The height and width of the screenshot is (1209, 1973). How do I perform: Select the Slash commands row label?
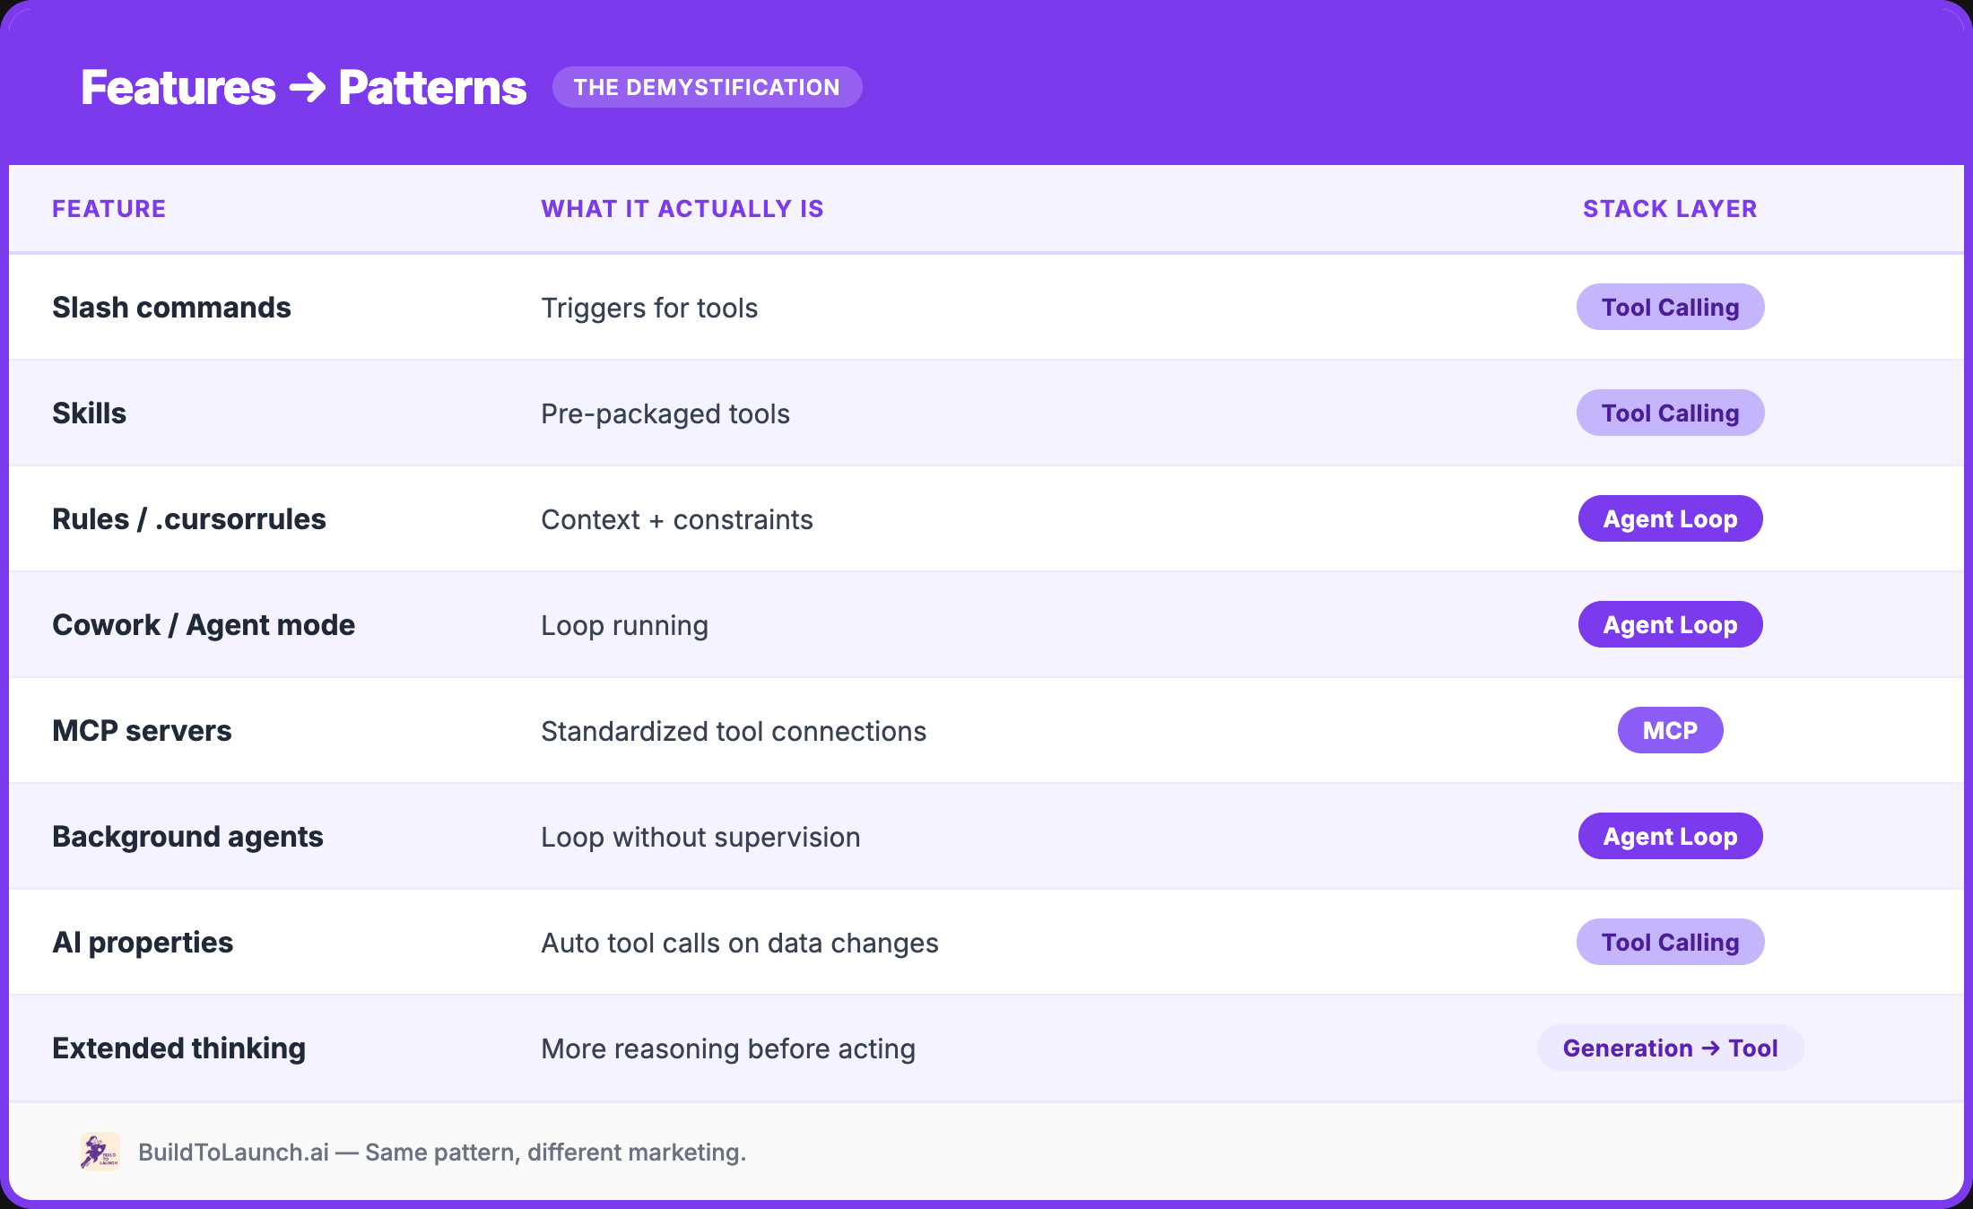(171, 308)
